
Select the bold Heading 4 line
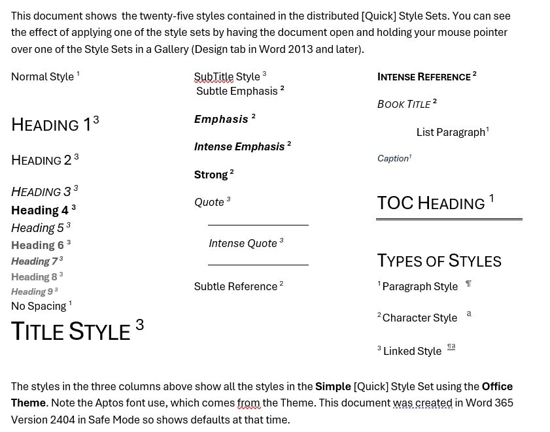click(x=40, y=210)
